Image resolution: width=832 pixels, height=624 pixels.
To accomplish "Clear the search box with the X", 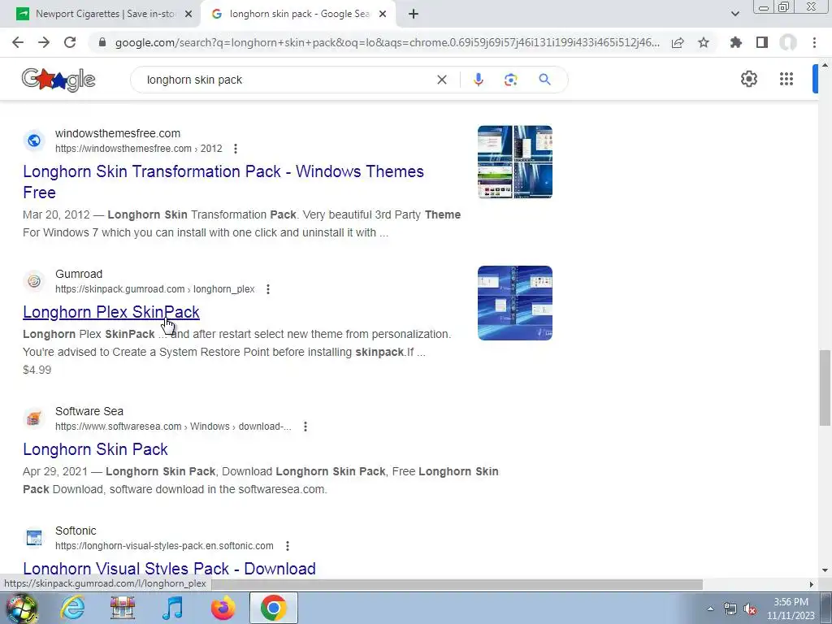I will [441, 80].
